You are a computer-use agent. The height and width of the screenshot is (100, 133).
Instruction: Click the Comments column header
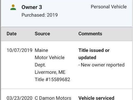pyautogui.click(x=90, y=34)
